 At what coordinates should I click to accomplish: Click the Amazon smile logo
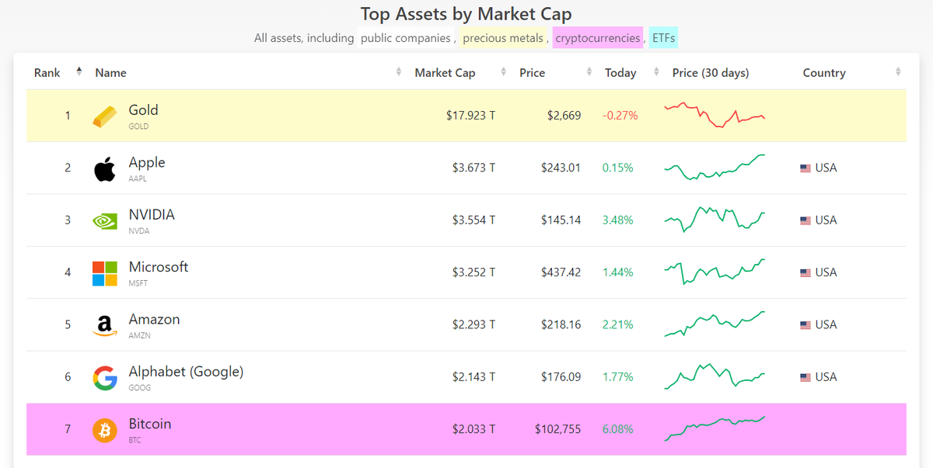[x=104, y=324]
